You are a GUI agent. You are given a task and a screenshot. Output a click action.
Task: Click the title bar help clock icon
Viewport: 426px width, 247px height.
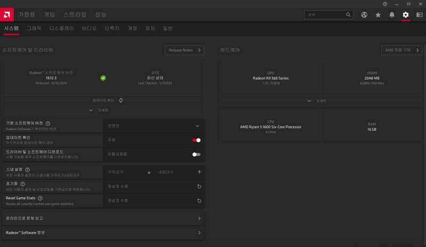pyautogui.click(x=385, y=4)
